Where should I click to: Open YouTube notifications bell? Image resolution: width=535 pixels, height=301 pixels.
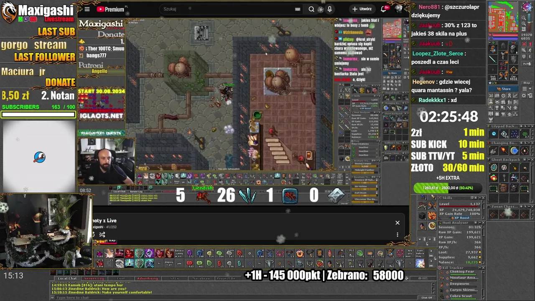coord(383,9)
